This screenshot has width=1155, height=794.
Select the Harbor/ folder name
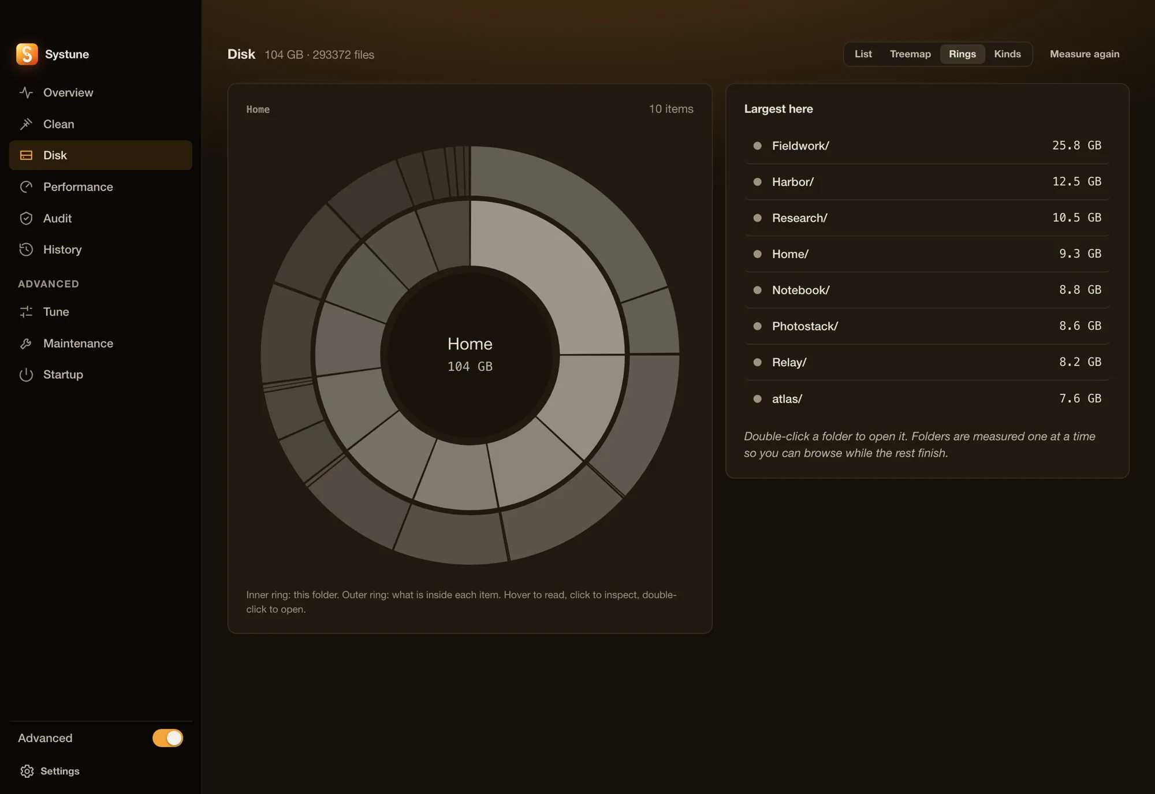[x=792, y=182]
